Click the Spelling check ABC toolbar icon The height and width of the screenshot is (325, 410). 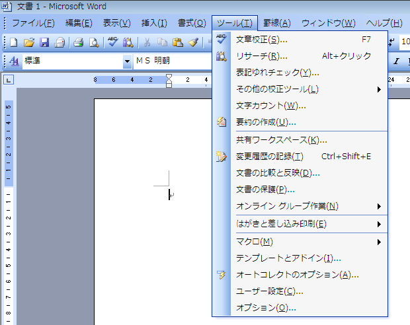click(x=112, y=42)
